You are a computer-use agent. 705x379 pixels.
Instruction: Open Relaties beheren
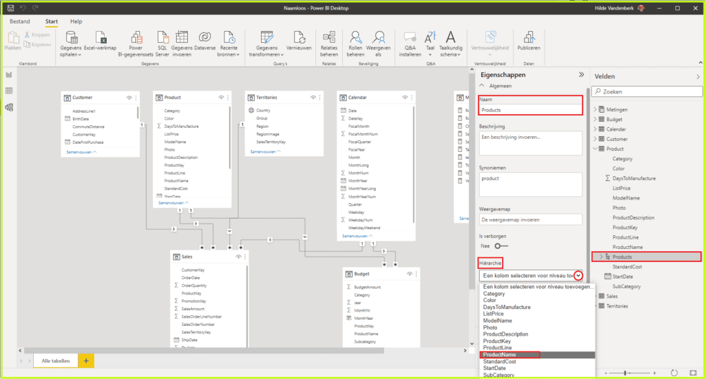point(329,43)
